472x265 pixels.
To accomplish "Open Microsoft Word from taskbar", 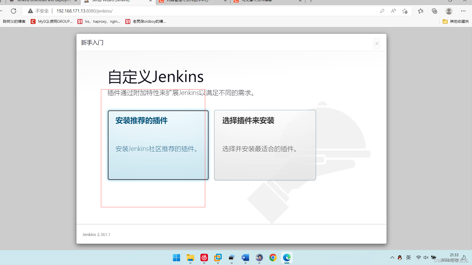I will pos(246,257).
